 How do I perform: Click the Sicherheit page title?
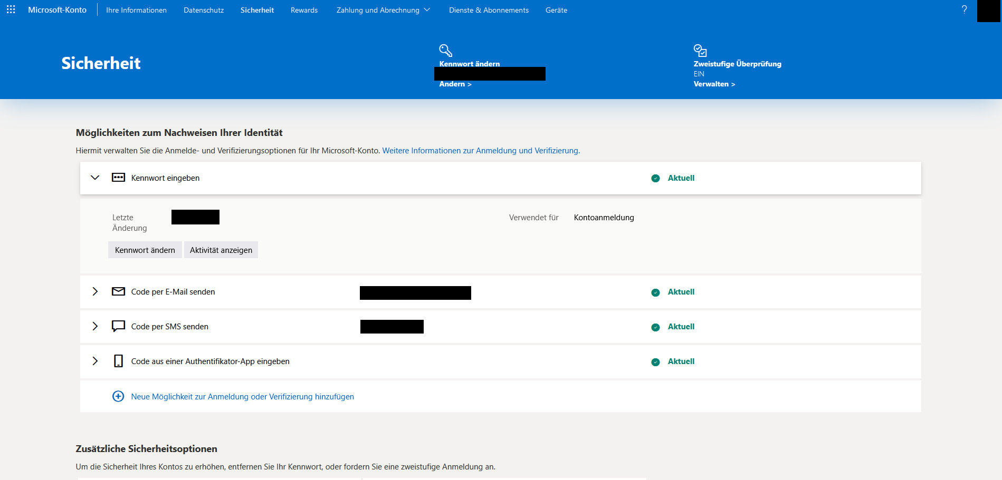tap(101, 63)
